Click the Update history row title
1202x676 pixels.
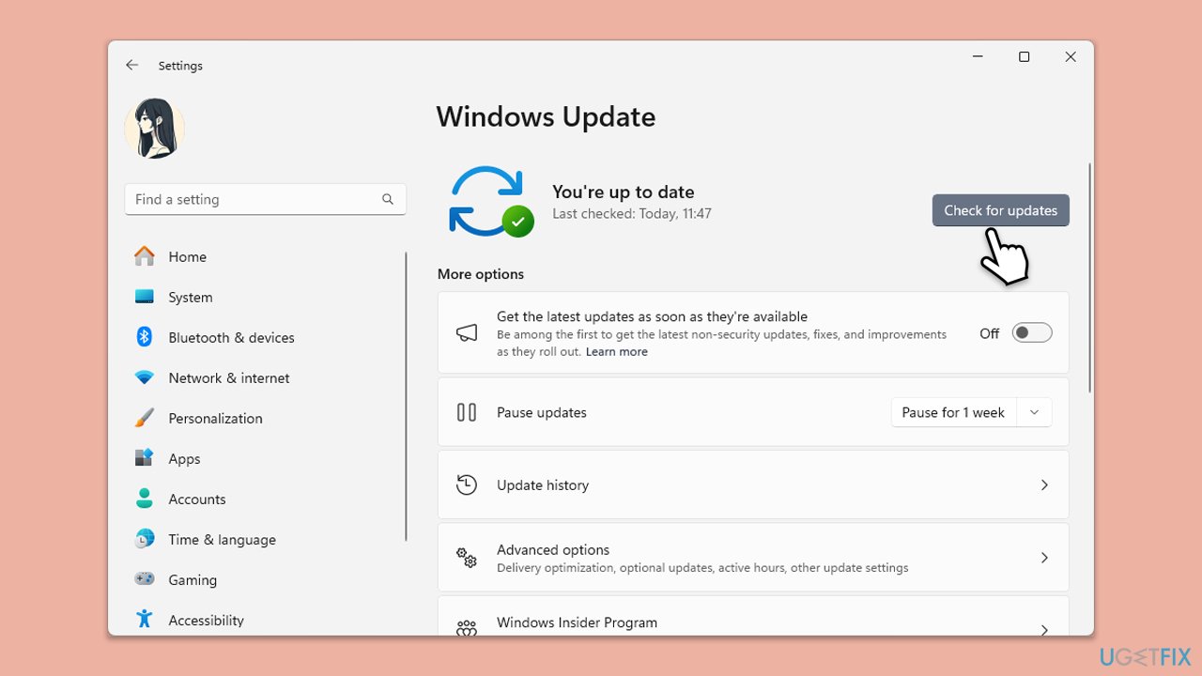(x=543, y=484)
